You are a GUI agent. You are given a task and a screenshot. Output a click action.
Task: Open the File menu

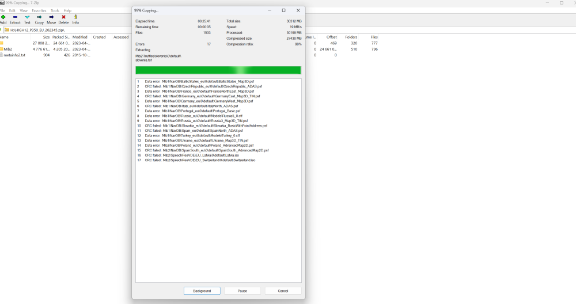point(2,10)
